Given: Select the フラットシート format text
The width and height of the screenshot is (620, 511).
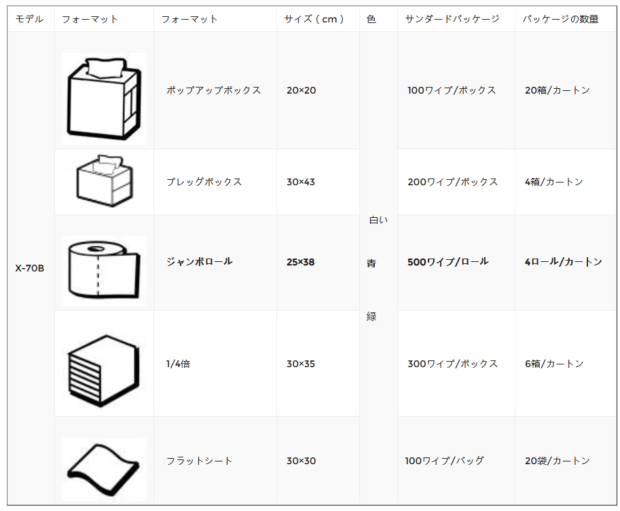Looking at the screenshot, I should [199, 461].
